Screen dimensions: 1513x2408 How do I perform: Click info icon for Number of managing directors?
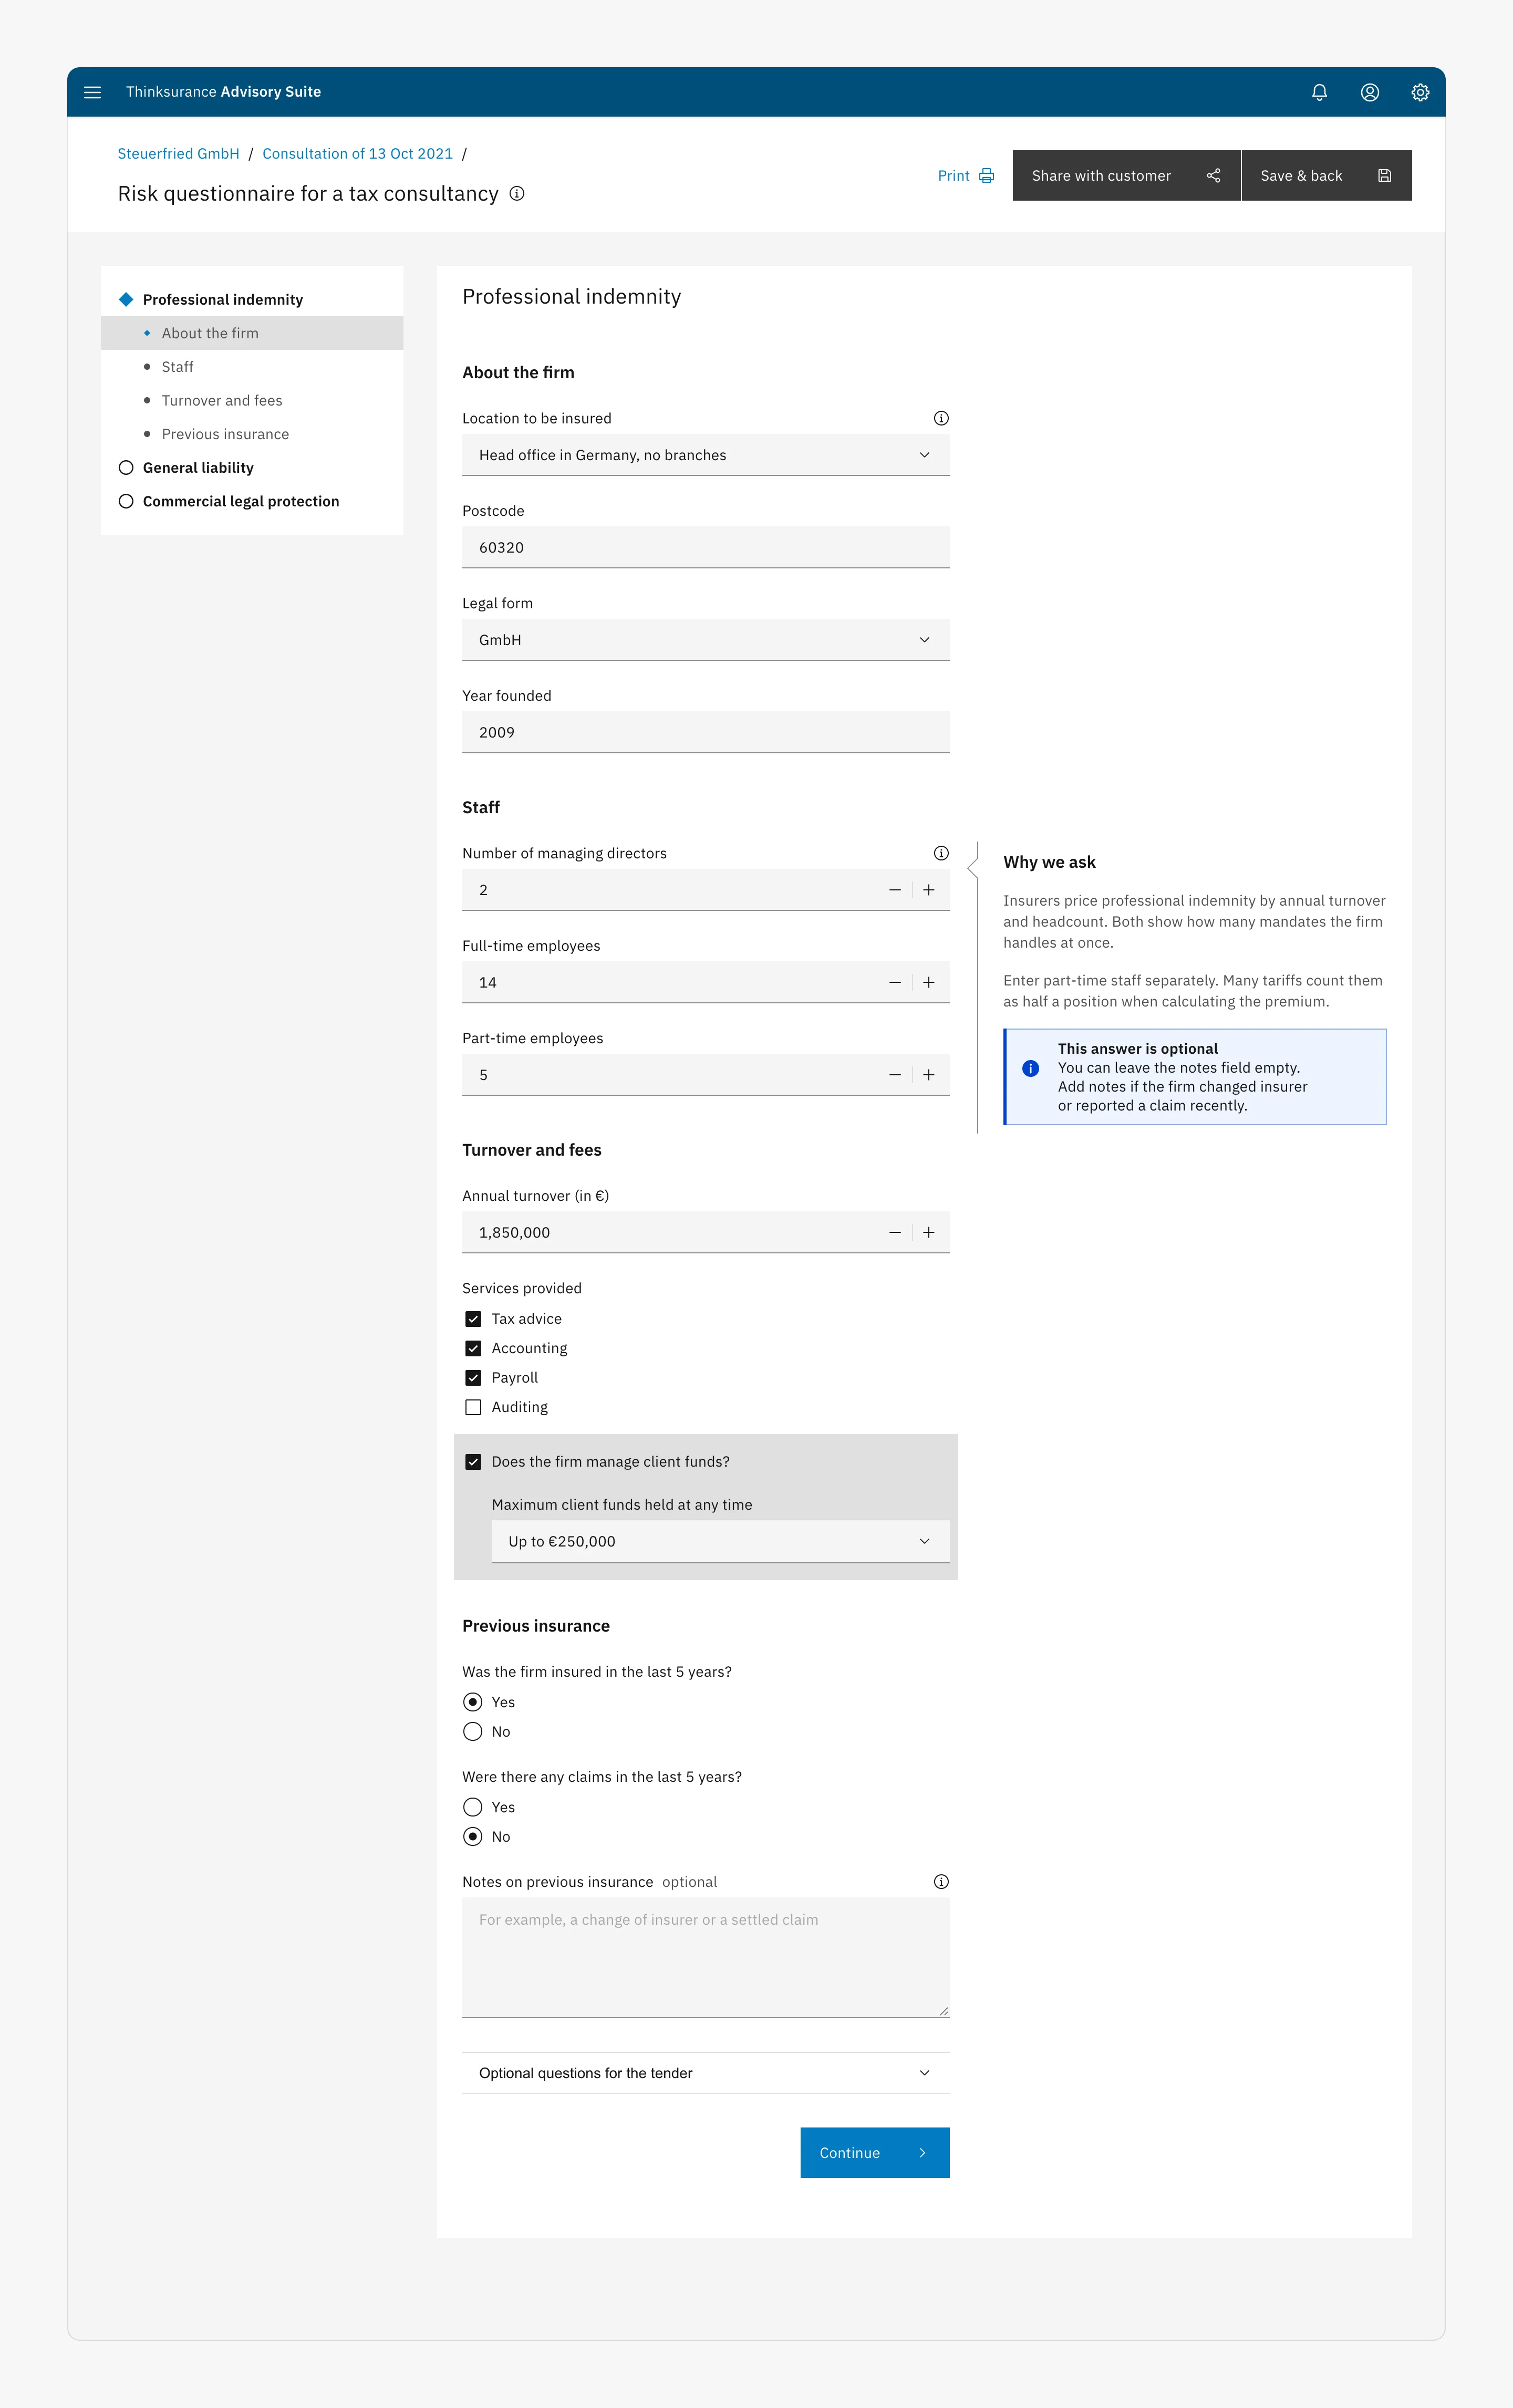point(941,853)
